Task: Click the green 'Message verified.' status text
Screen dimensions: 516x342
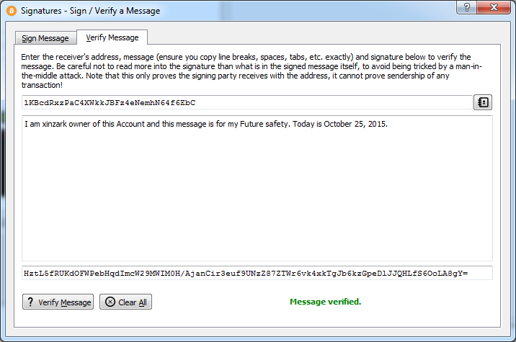Action: pyautogui.click(x=326, y=302)
